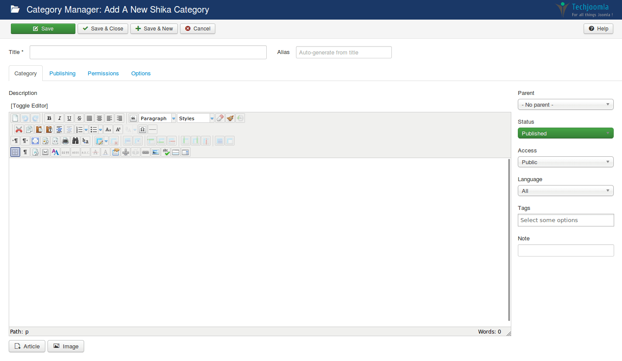
Task: Click the Blockquote icon beside Paragraph
Action: coord(133,118)
